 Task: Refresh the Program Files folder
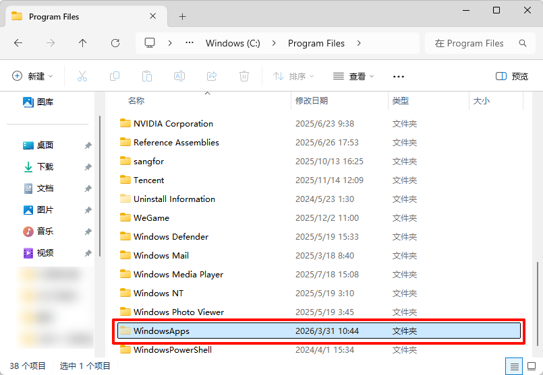point(115,43)
